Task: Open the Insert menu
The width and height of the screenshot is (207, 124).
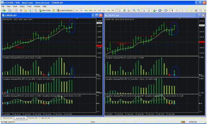Action: point(15,6)
